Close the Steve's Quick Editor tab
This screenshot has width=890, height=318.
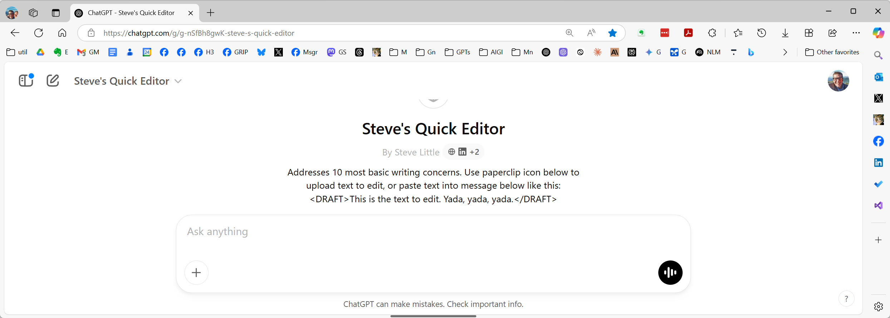(191, 13)
